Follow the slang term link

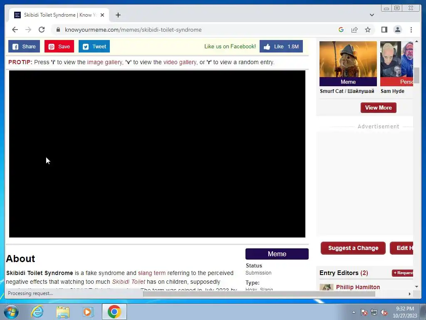click(x=151, y=273)
